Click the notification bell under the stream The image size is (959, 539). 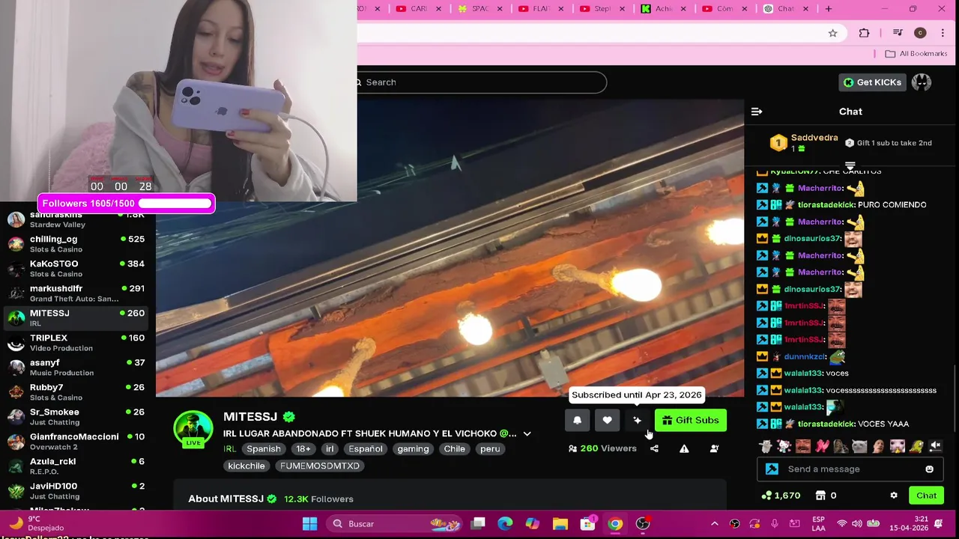(x=577, y=420)
